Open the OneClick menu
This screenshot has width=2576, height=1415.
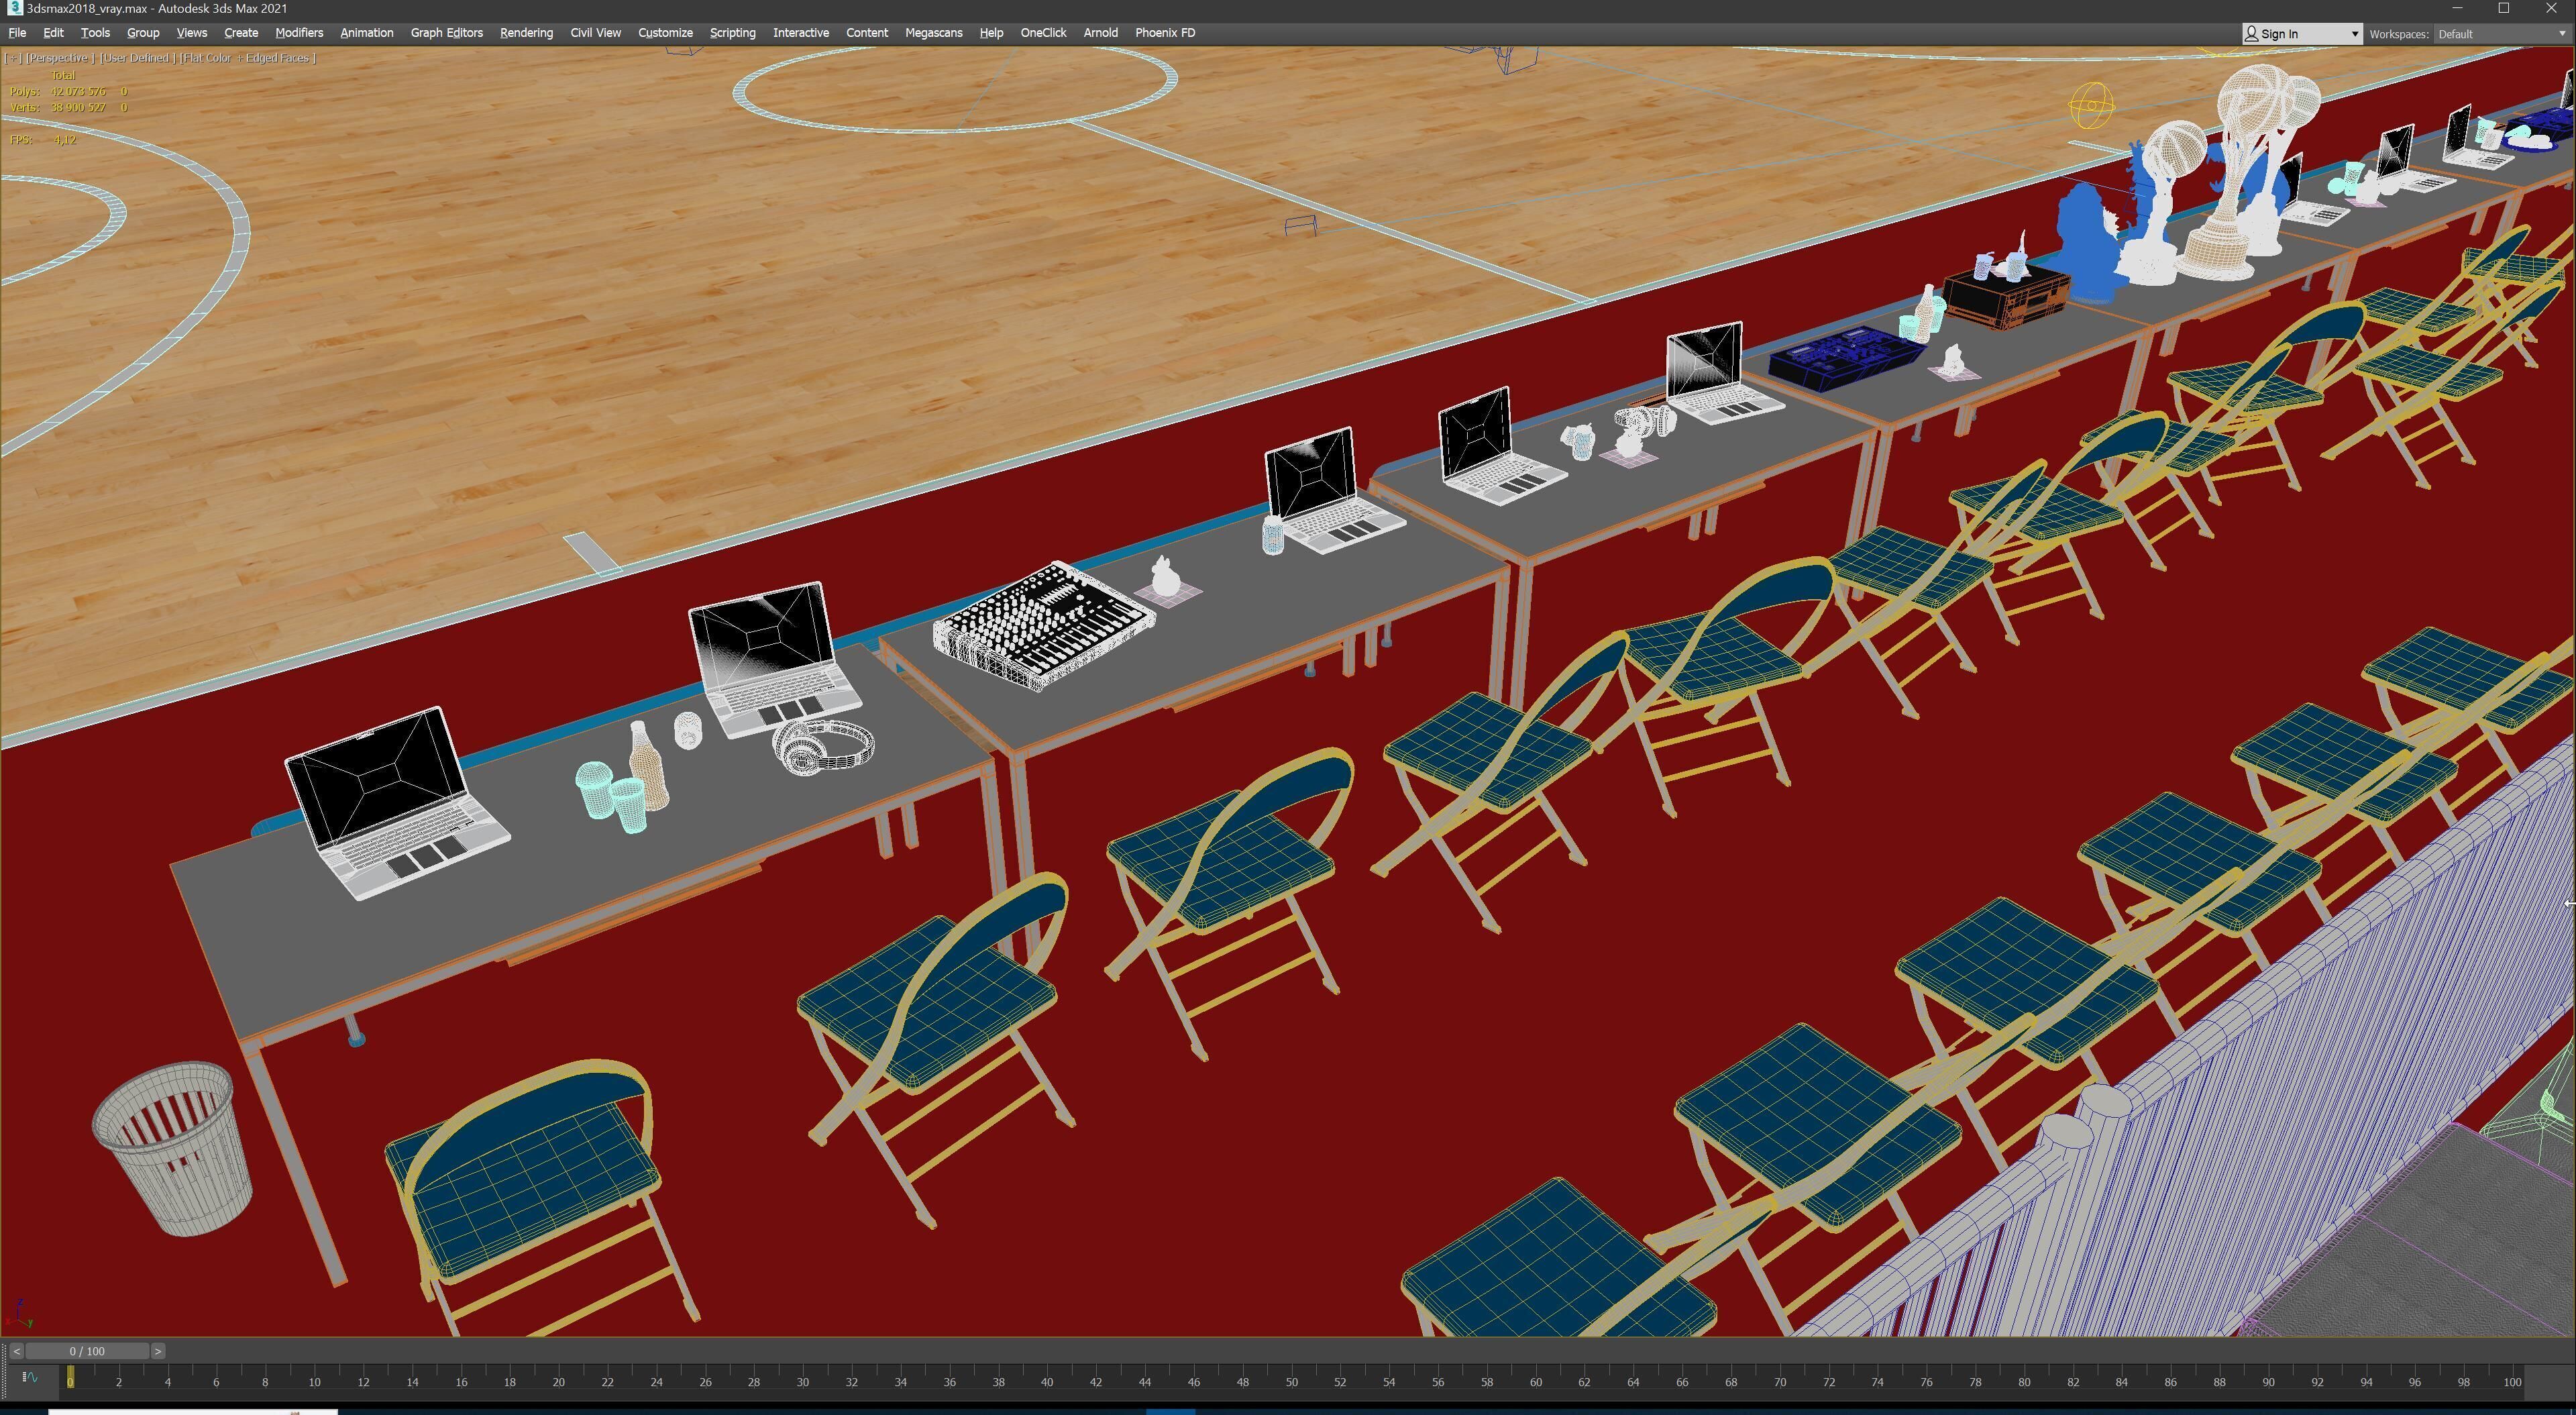coord(1042,33)
